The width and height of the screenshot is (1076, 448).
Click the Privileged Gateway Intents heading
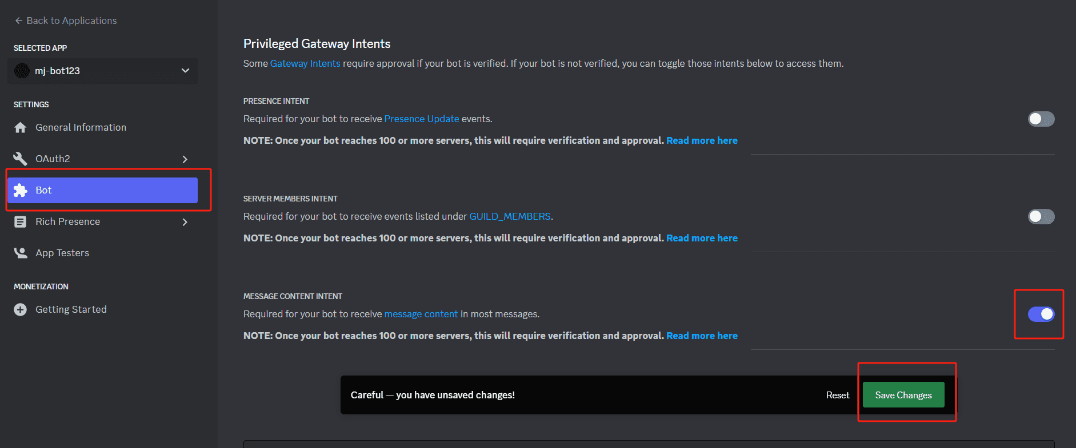[x=317, y=44]
